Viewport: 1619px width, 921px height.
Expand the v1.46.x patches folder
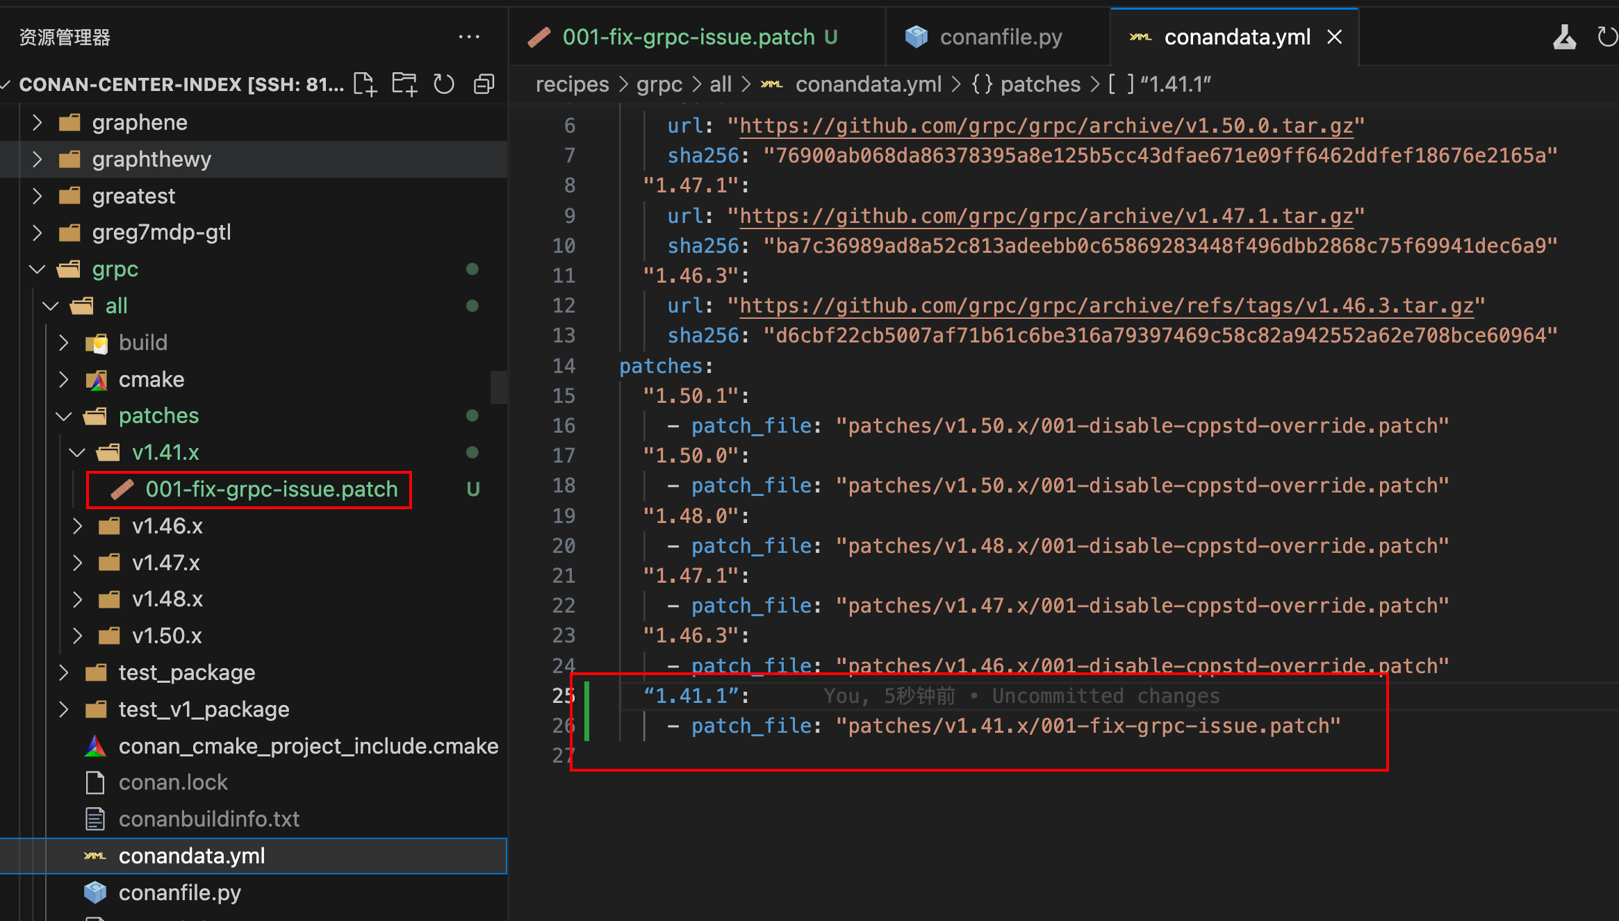coord(254,526)
